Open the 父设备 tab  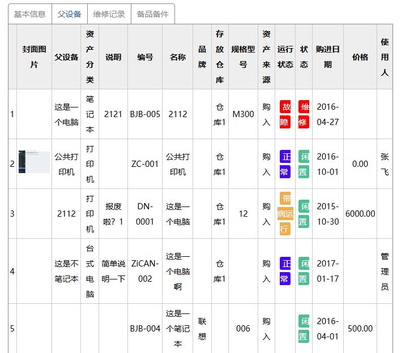click(x=69, y=14)
